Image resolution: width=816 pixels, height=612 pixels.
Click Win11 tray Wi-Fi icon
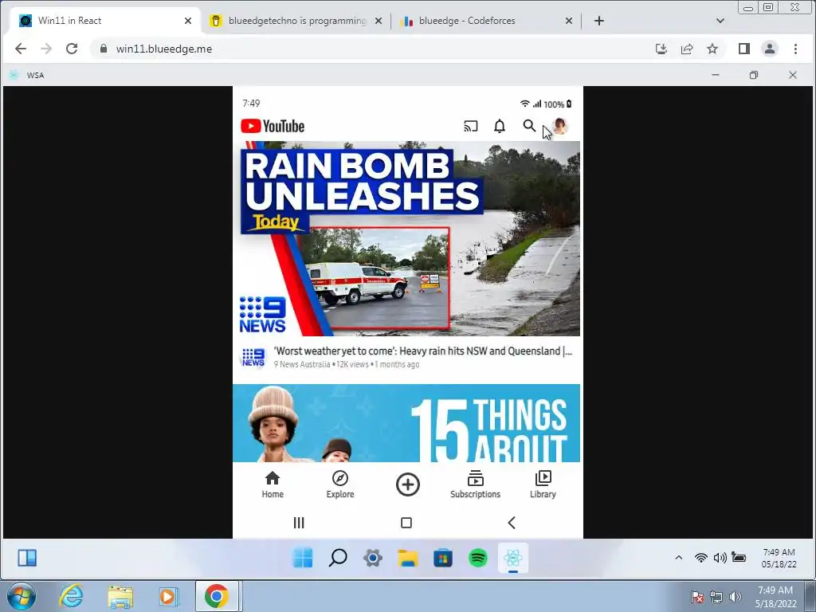pyautogui.click(x=701, y=558)
